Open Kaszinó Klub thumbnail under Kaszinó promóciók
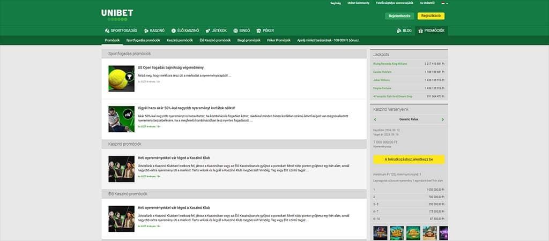The width and height of the screenshot is (549, 241). click(122, 169)
